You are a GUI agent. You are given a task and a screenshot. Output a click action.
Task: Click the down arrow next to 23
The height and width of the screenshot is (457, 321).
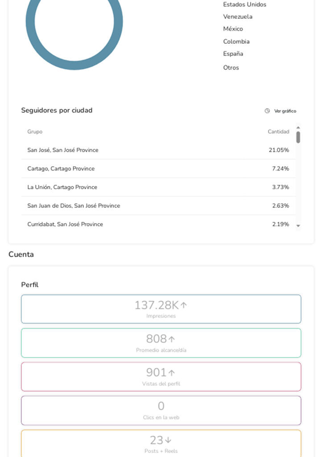[x=168, y=440]
